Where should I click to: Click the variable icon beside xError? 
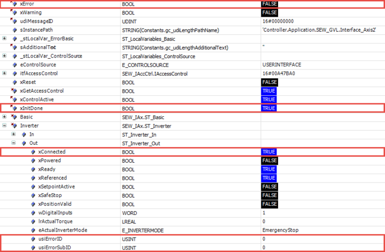coord(14,4)
